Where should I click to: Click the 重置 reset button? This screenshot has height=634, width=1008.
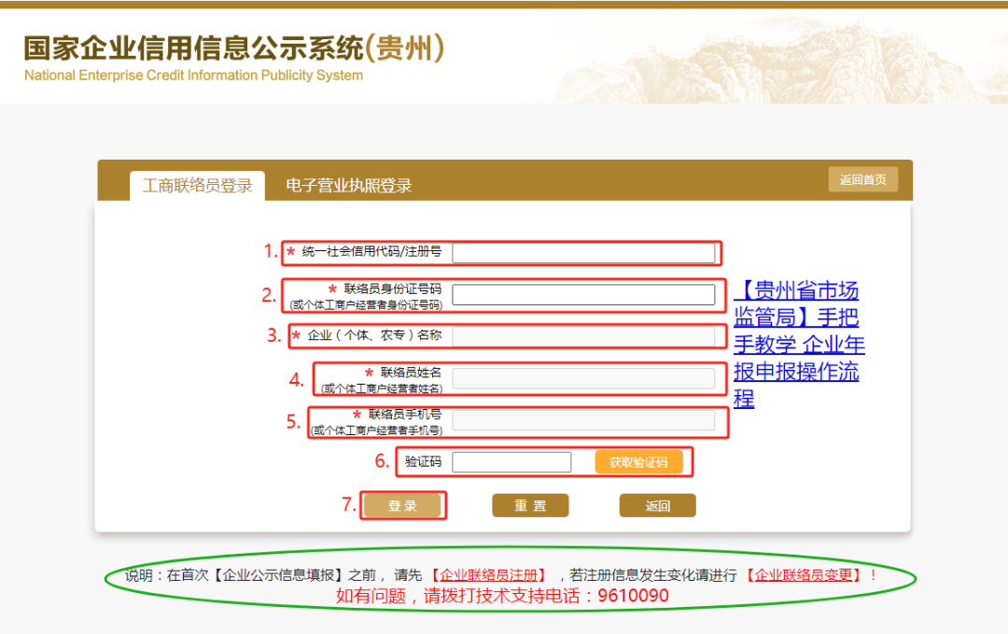point(530,505)
